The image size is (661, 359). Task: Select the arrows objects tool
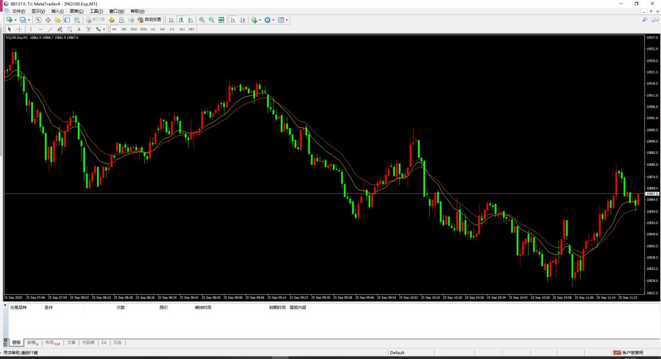pyautogui.click(x=98, y=29)
